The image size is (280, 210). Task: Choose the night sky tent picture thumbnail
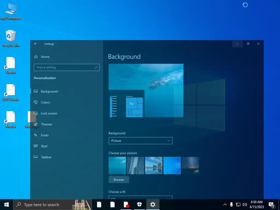point(190,165)
